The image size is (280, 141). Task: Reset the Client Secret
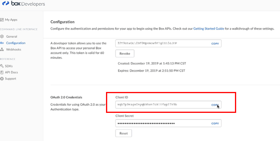tap(123, 133)
